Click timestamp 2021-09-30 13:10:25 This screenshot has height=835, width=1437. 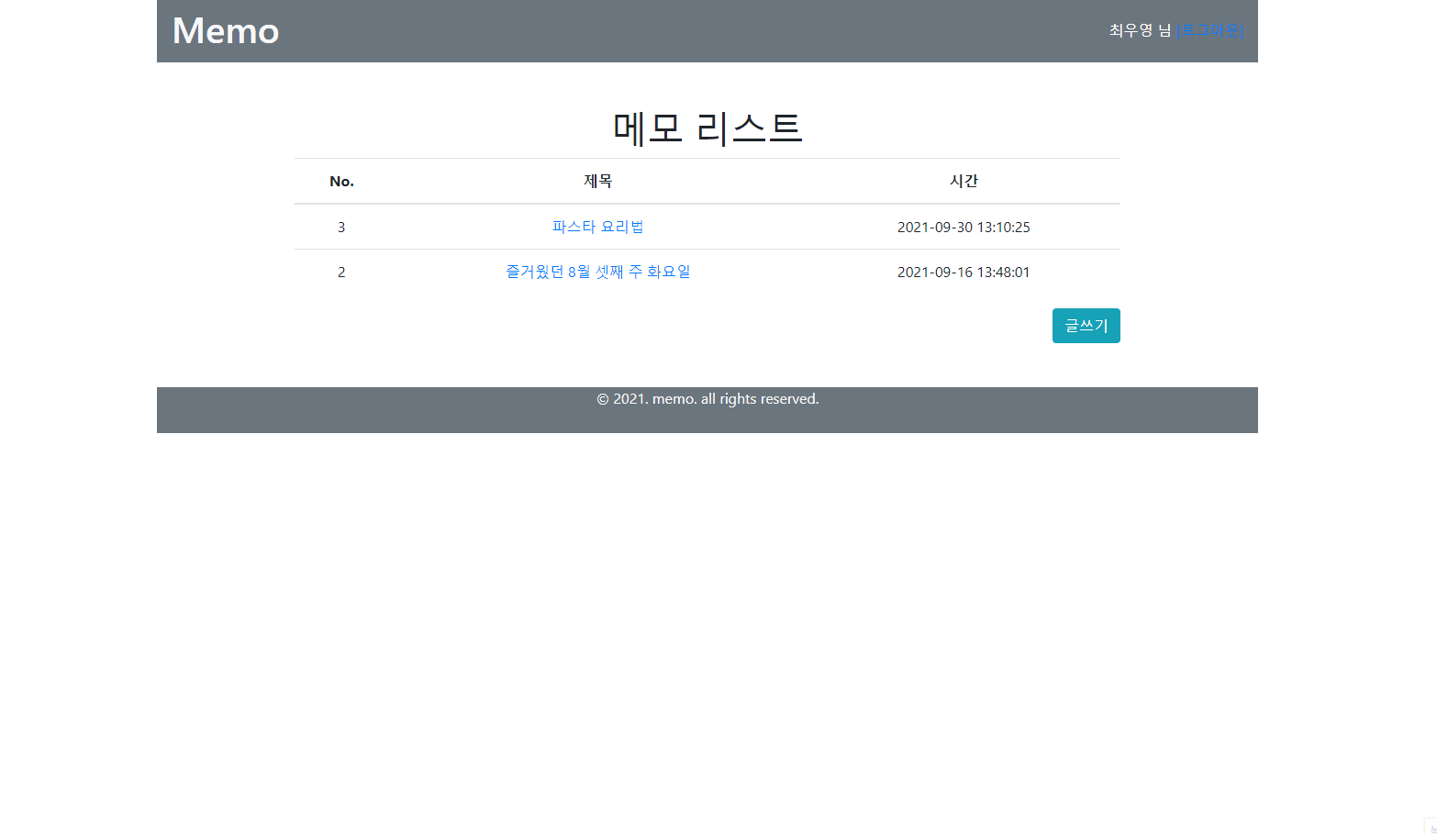(x=964, y=227)
